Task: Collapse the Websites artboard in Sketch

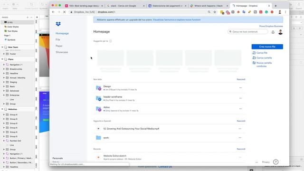Action: click(x=2, y=109)
